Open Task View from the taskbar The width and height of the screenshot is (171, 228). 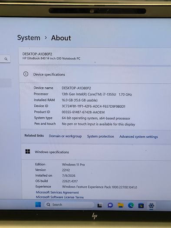click(x=100, y=205)
